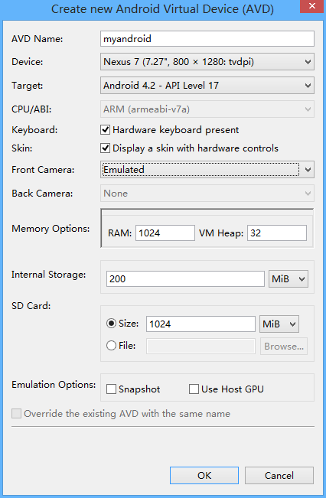
Task: Open the Target dropdown showing Android 4.2
Action: point(207,85)
